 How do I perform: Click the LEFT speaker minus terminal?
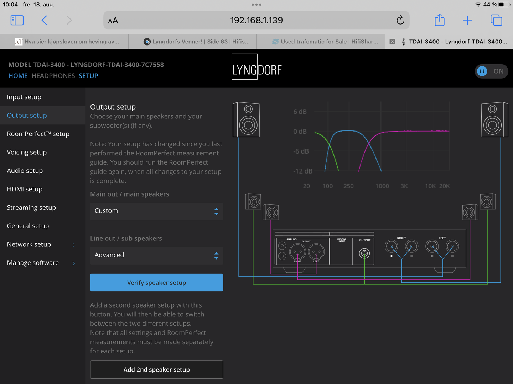click(452, 246)
